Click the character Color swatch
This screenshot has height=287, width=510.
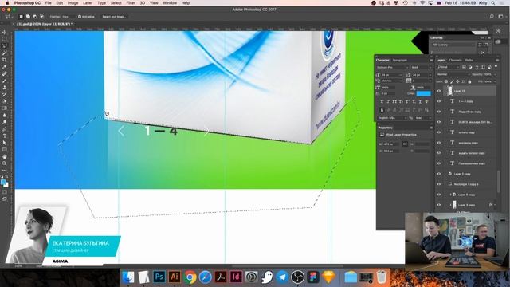[x=423, y=93]
